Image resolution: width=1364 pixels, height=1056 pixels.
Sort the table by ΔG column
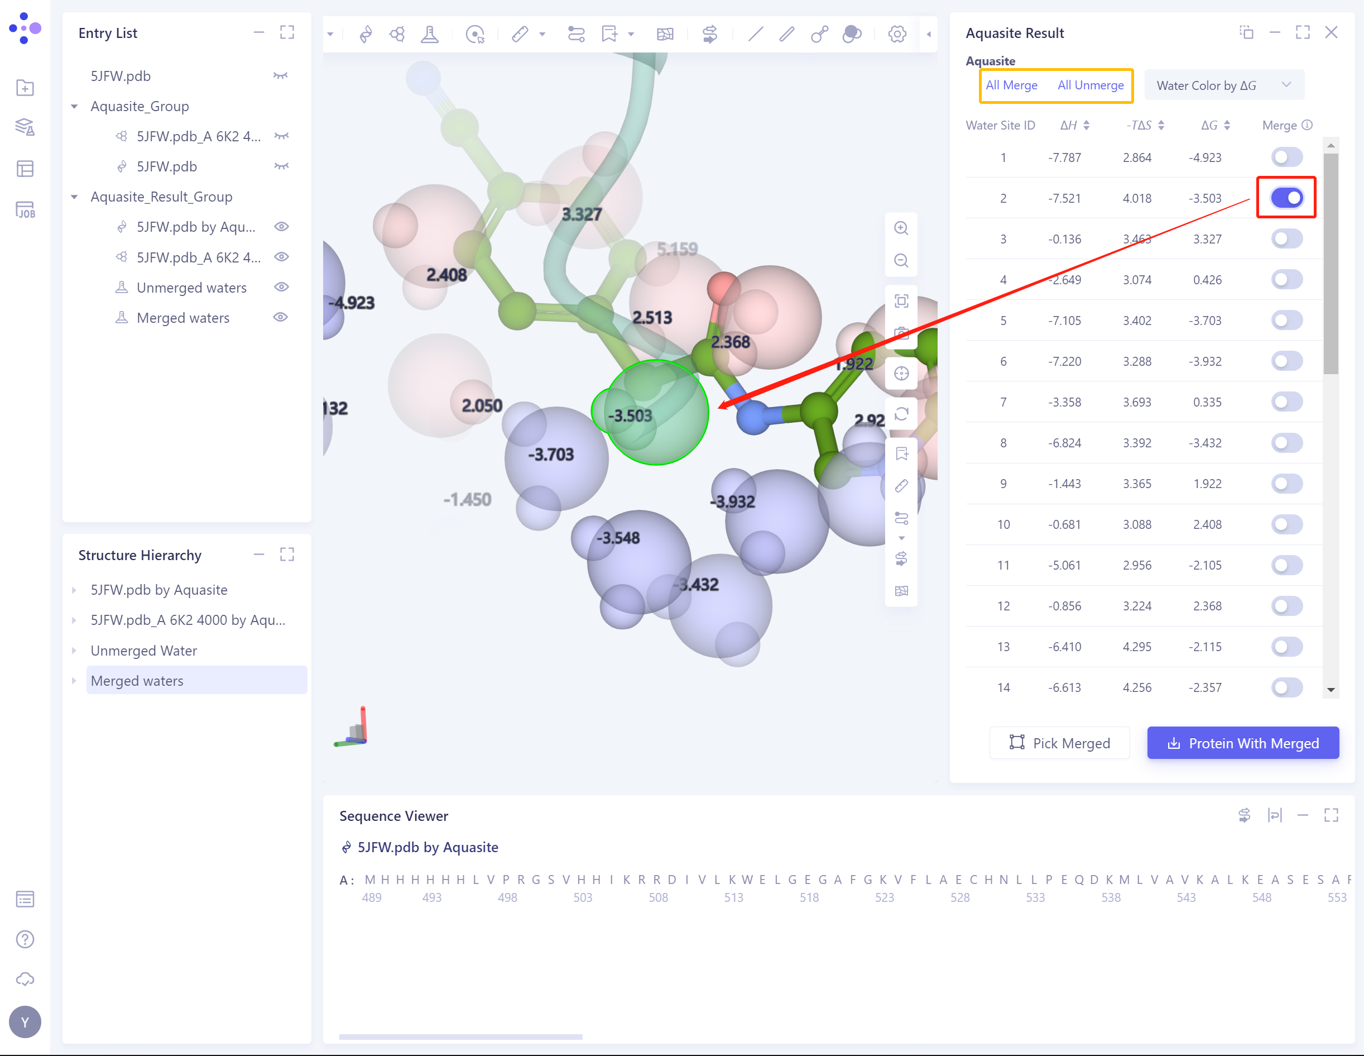pos(1226,126)
